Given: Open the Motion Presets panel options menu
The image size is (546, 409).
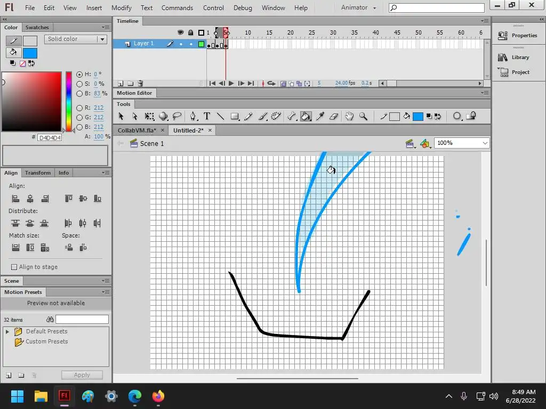Looking at the screenshot, I should pos(106,292).
